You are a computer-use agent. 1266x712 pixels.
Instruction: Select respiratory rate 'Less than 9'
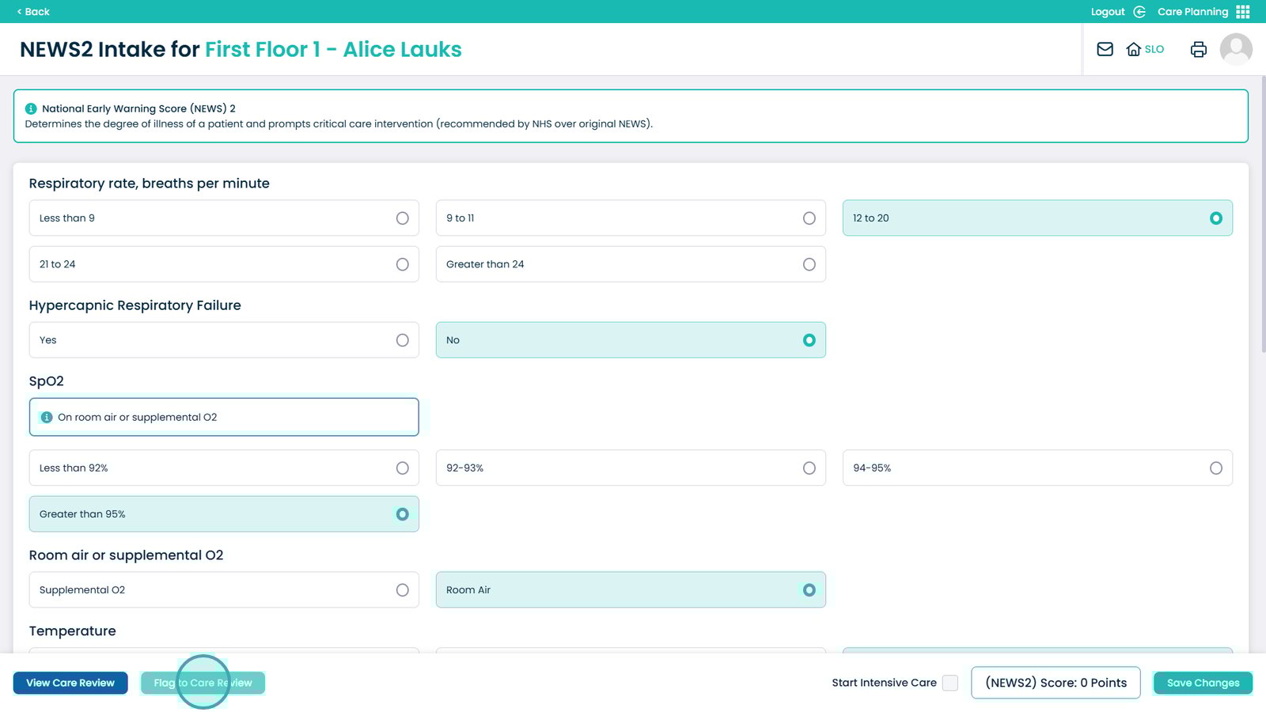(x=402, y=218)
